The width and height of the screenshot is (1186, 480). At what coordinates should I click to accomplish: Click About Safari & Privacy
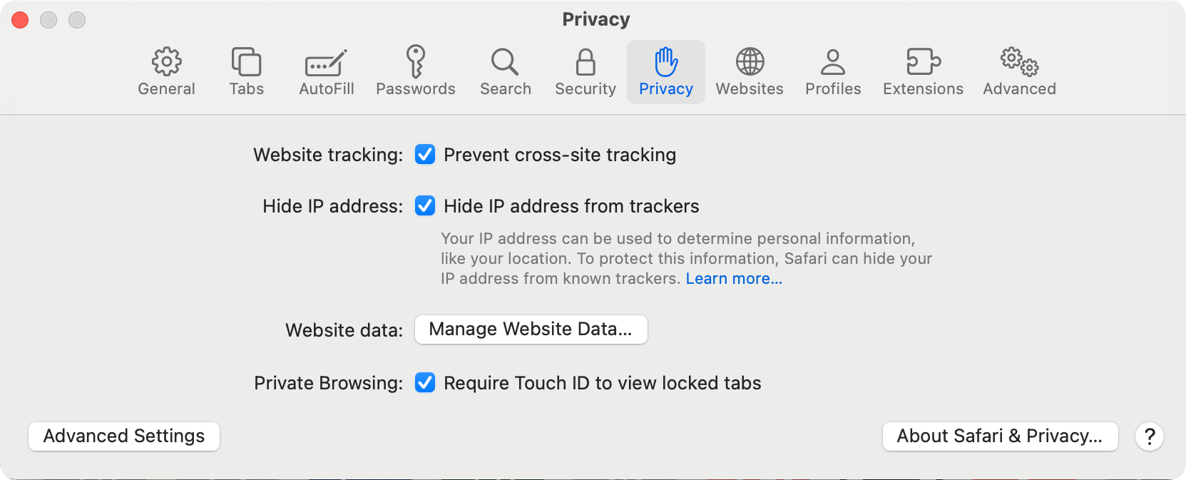(999, 436)
